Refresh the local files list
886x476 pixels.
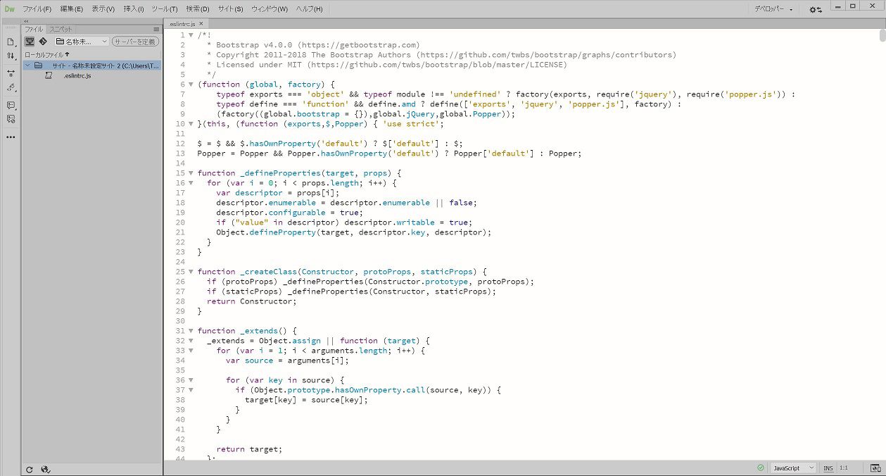coord(30,469)
